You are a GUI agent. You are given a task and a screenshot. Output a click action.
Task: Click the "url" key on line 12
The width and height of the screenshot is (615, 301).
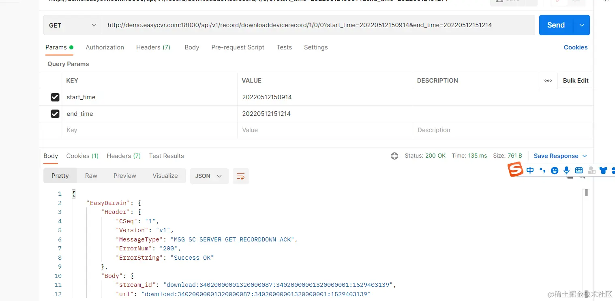coord(125,294)
